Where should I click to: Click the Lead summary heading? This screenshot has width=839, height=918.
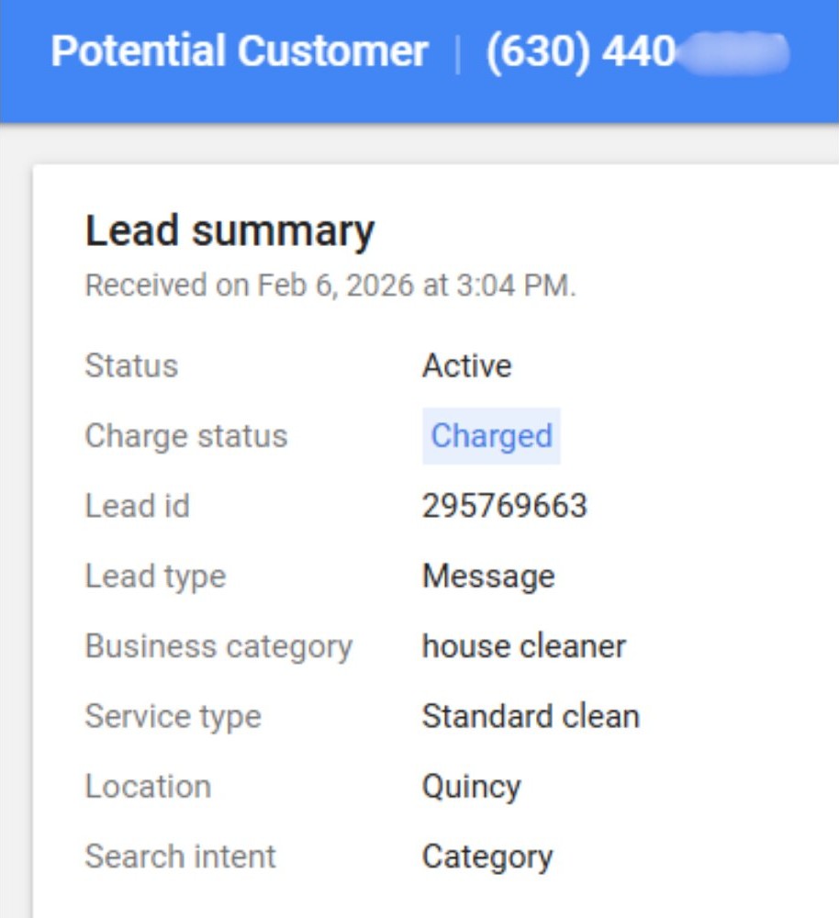pyautogui.click(x=229, y=230)
